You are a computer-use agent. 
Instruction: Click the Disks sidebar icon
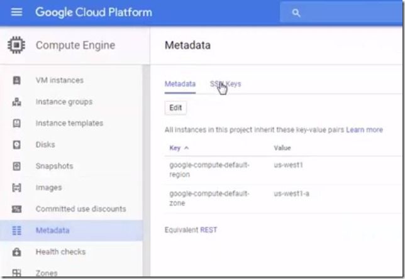click(17, 145)
